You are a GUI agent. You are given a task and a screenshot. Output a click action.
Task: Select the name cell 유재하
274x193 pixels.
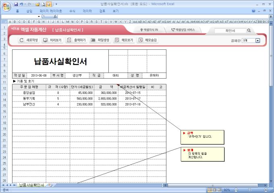click(x=154, y=75)
